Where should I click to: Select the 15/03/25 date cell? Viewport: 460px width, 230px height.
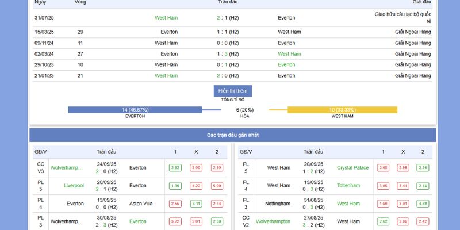coord(44,32)
